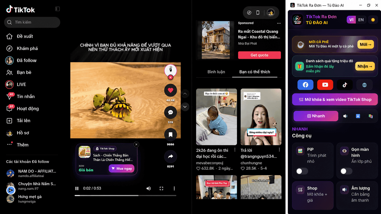Click Mở khóa & xem video TikTok Shop

click(x=335, y=100)
